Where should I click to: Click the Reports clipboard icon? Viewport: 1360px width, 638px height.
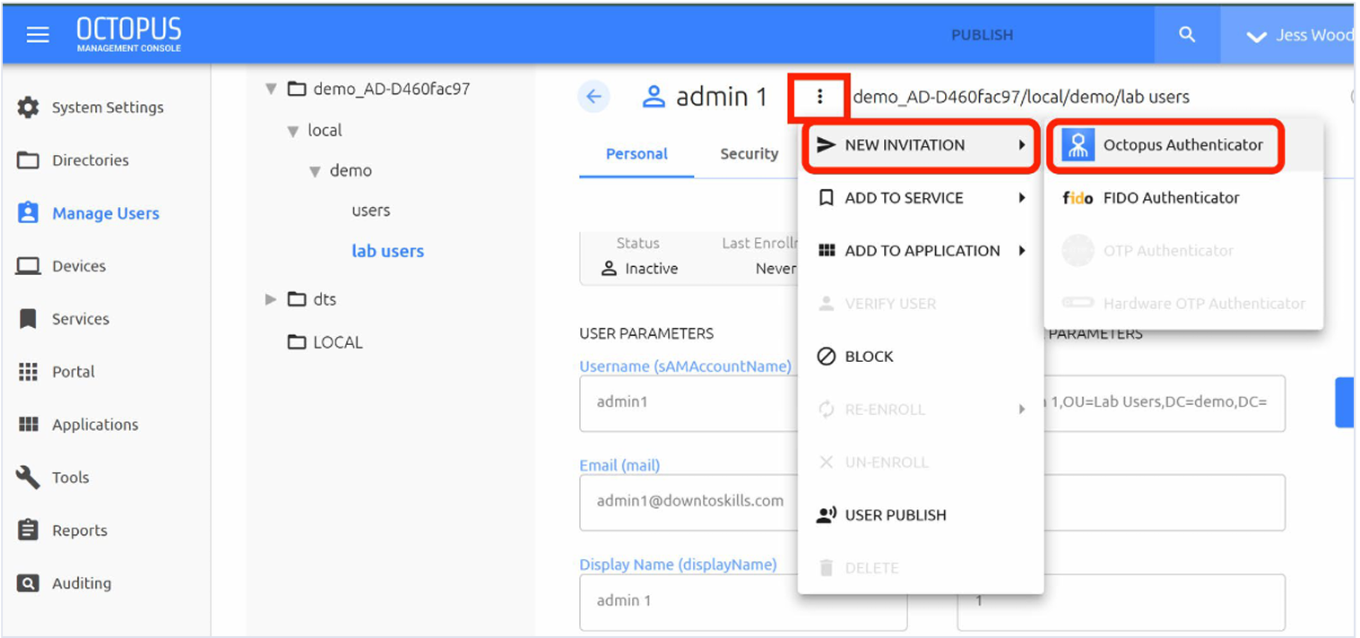tap(29, 530)
